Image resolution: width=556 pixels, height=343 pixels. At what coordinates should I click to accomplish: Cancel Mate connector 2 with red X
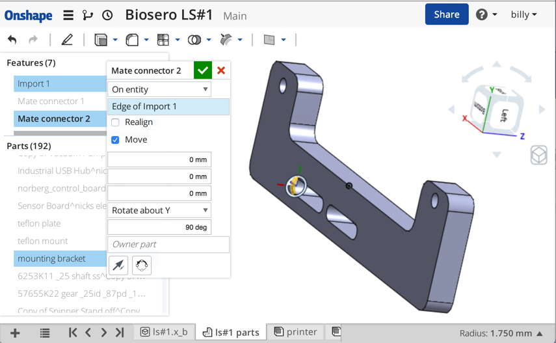221,70
